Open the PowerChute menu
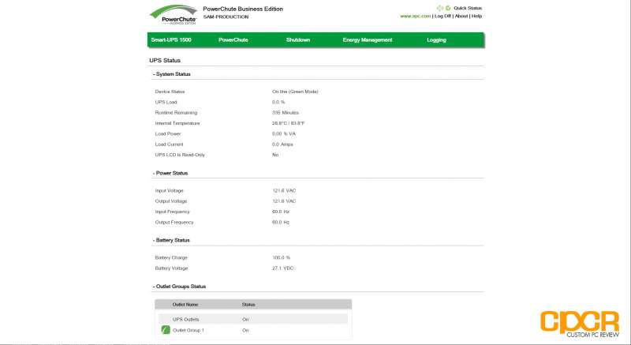631x345 pixels. click(x=233, y=39)
